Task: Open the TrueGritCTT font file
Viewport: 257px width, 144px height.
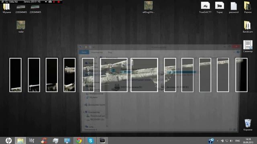Action: point(205,8)
